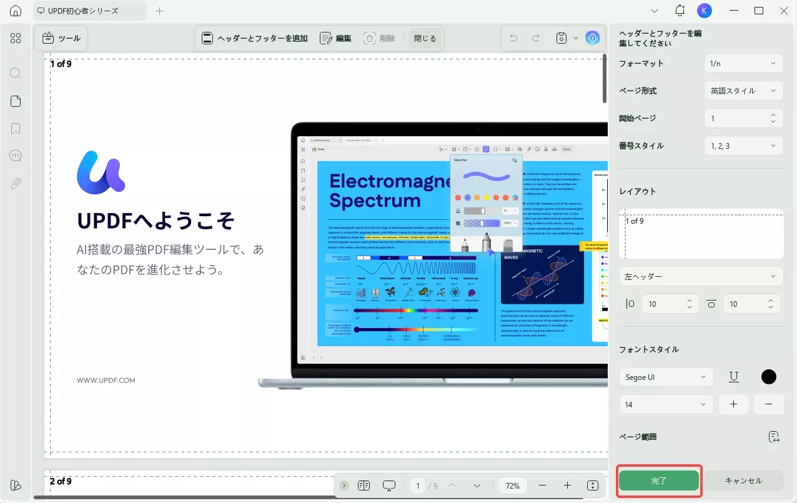This screenshot has height=503, width=797.
Task: Open the K user account avatar
Action: tap(704, 11)
